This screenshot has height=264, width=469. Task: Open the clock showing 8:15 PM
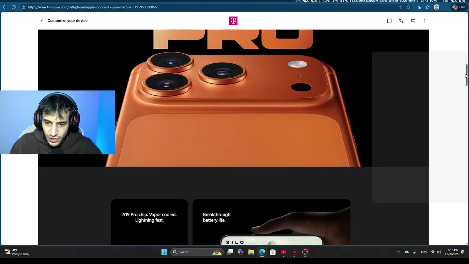coord(451,252)
